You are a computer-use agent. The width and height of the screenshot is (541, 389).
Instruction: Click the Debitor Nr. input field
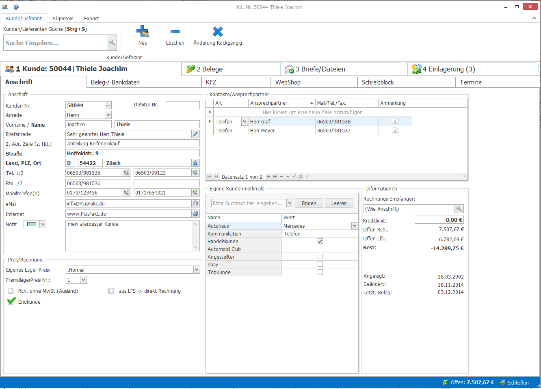pyautogui.click(x=183, y=105)
